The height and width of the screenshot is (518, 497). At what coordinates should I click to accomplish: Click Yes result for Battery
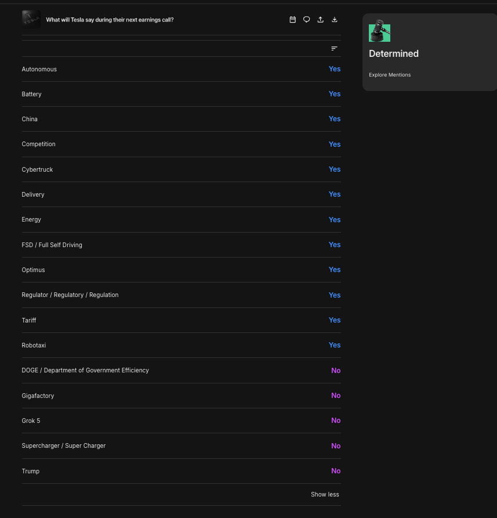pyautogui.click(x=335, y=94)
